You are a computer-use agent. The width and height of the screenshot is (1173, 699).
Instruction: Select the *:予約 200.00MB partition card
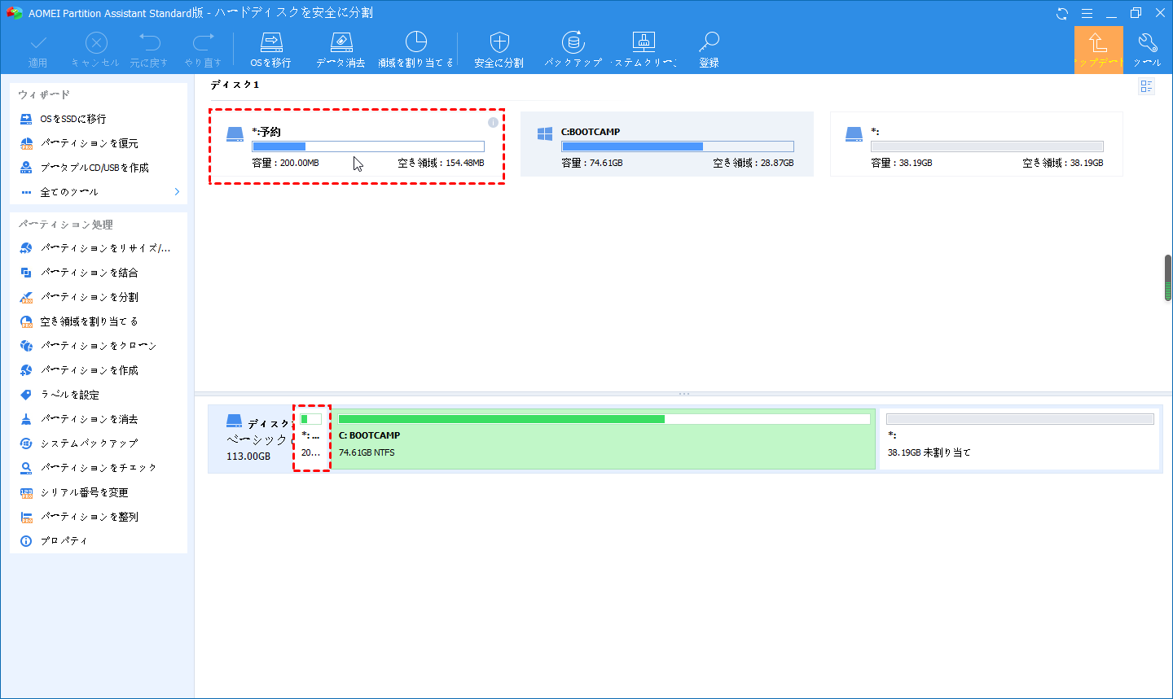357,146
